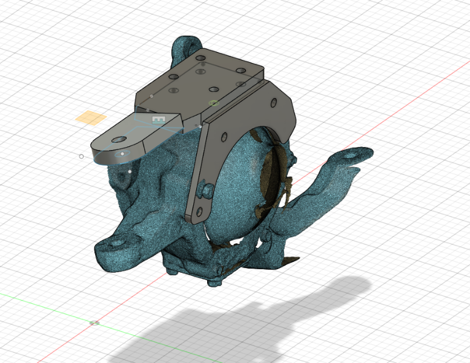
Task: Pick the white point inside the blue sketch ellipse
Action: click(x=122, y=154)
